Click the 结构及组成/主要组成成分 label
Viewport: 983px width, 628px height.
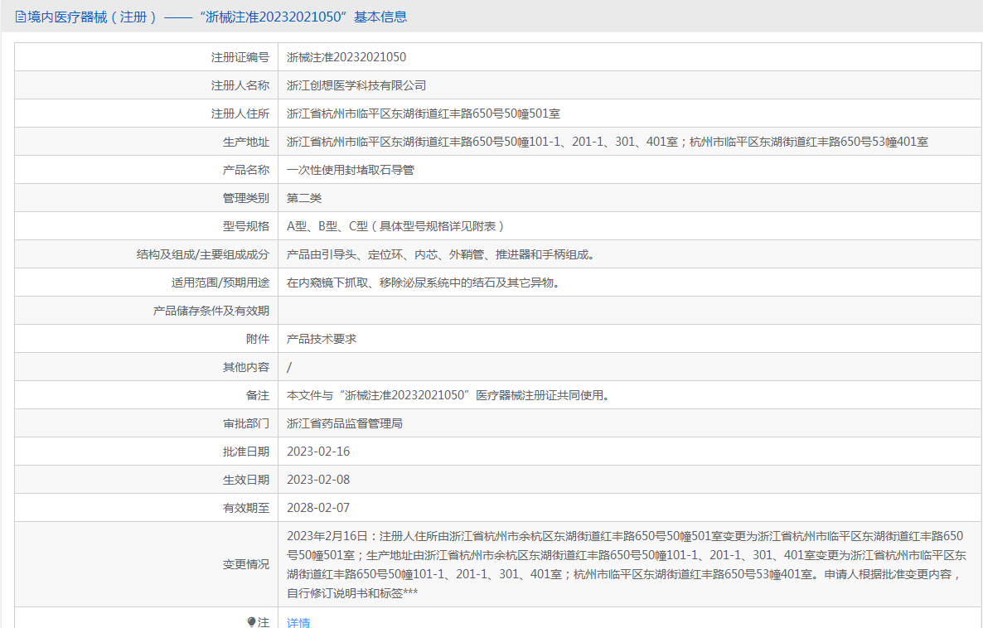click(x=203, y=254)
